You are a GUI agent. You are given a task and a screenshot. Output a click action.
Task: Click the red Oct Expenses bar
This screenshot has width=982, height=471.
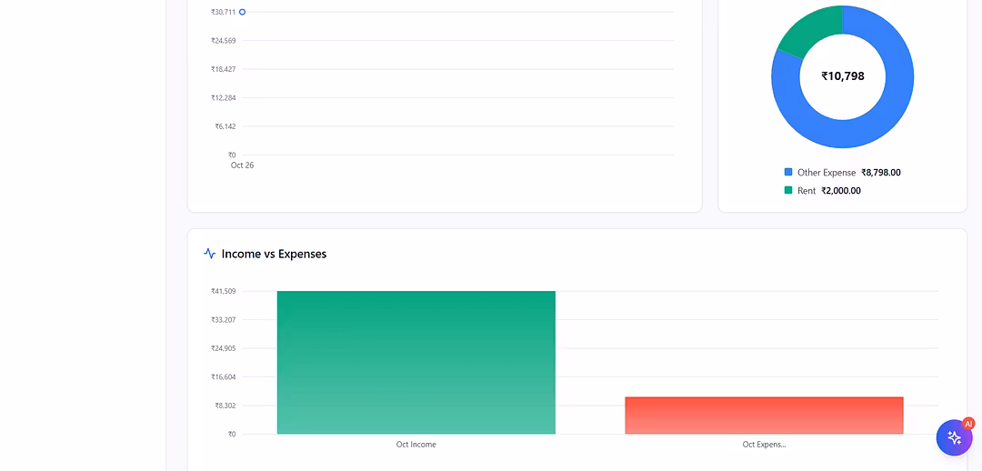[x=764, y=415]
